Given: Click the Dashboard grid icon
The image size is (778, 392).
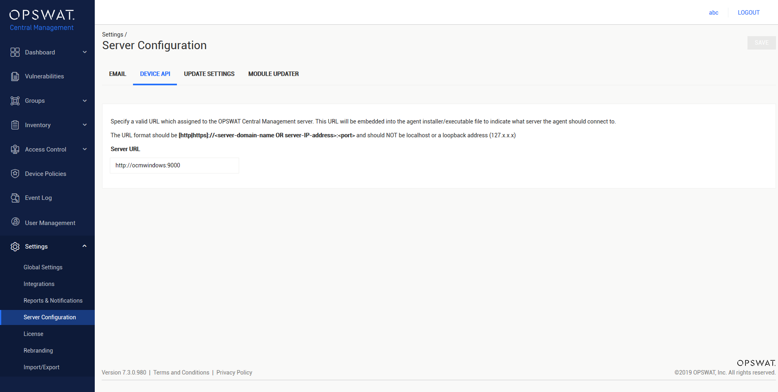Looking at the screenshot, I should point(15,52).
